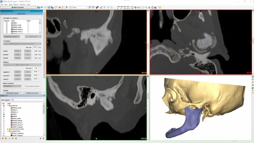Click the rotate/refresh view icon in toolbar
Viewport: 254px width, 143px height.
pos(132,7)
